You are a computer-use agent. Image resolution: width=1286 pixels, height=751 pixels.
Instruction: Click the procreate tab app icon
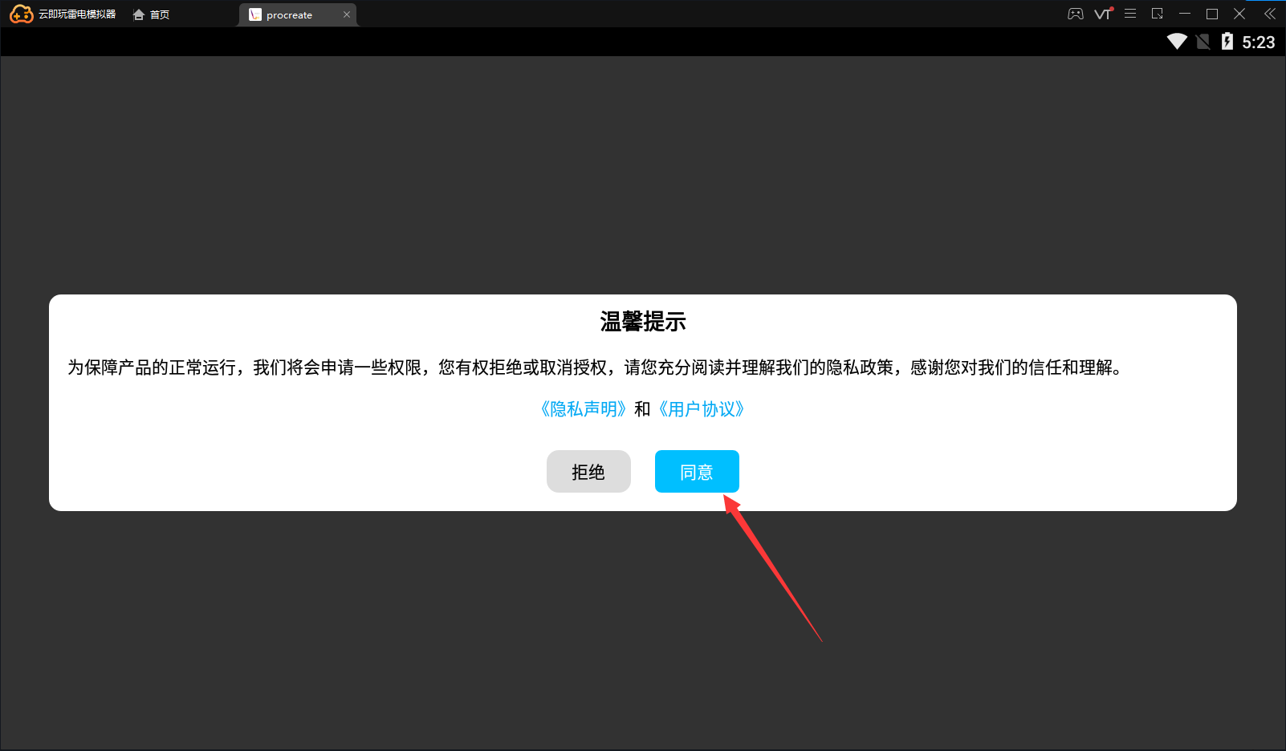tap(255, 14)
